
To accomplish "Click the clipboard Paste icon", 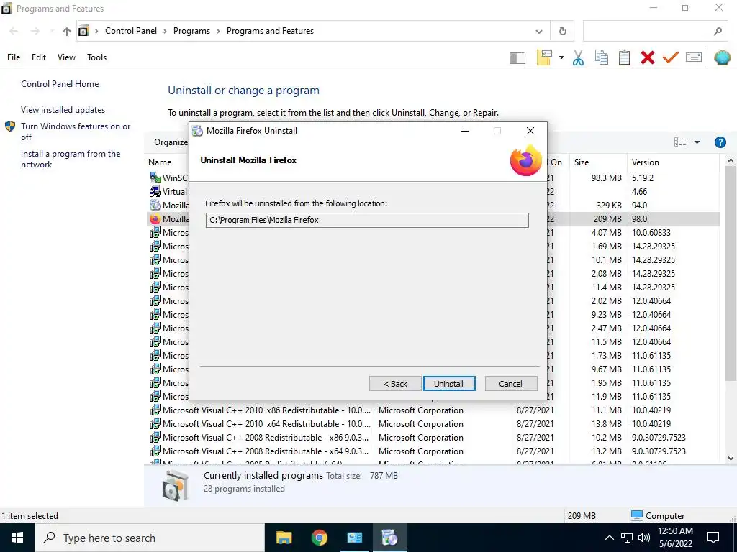I will [624, 57].
